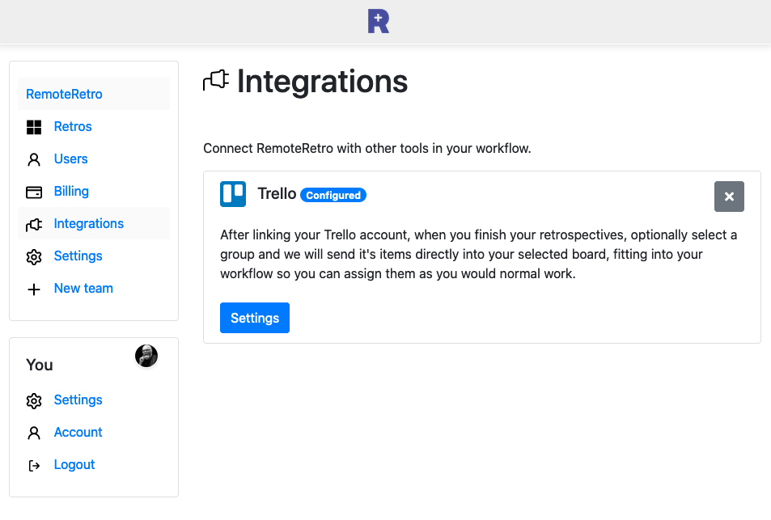Click the 'After linking your Trello account' description
Image resolution: width=771 pixels, height=520 pixels.
pos(478,254)
